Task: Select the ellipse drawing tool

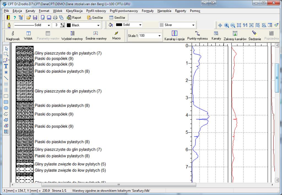Action: tap(6, 108)
